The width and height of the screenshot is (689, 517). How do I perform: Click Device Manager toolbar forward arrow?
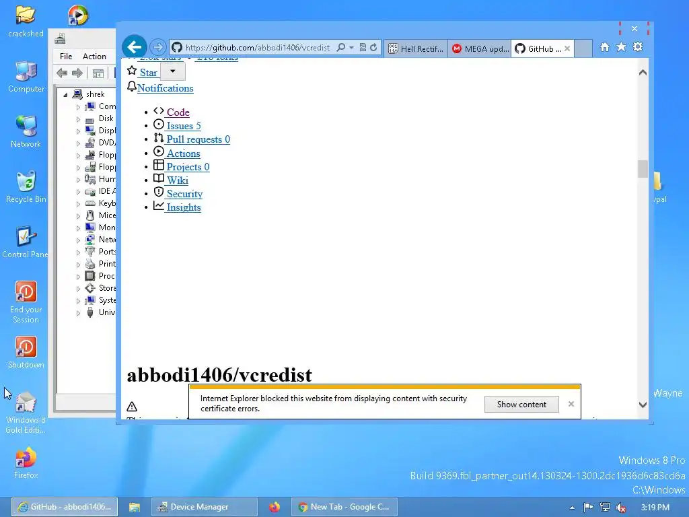(x=77, y=73)
